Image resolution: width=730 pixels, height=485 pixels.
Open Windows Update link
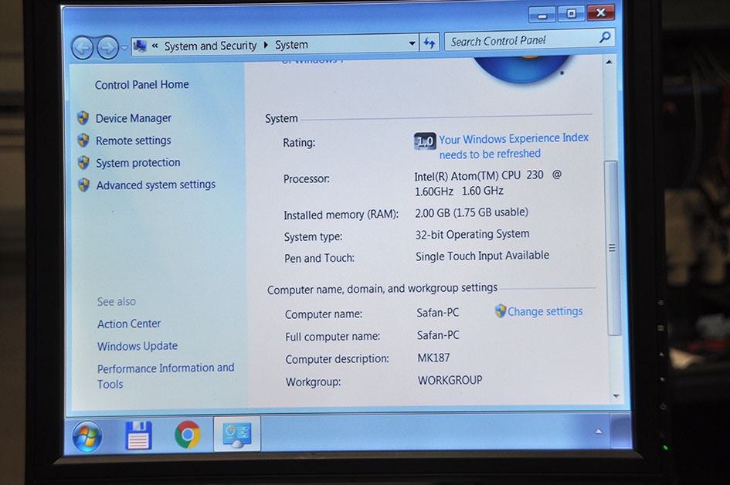(138, 346)
